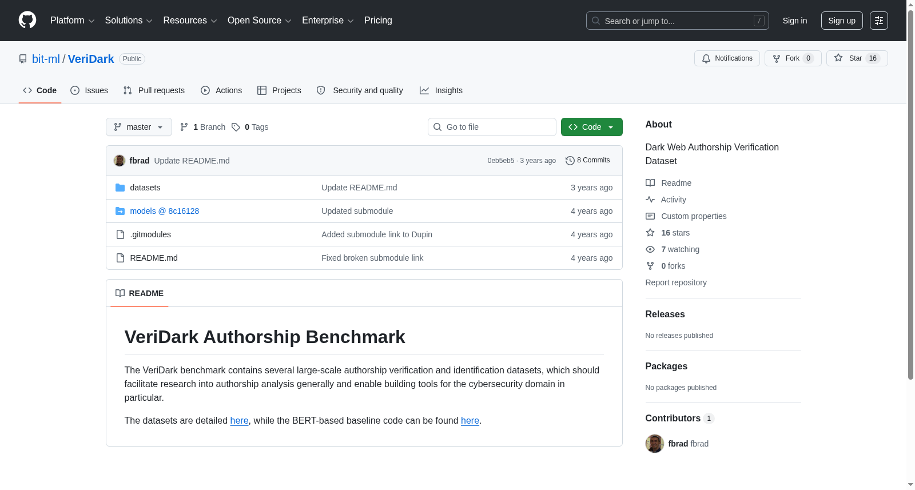Click the Report repository link
This screenshot has height=490, width=915.
coord(676,282)
